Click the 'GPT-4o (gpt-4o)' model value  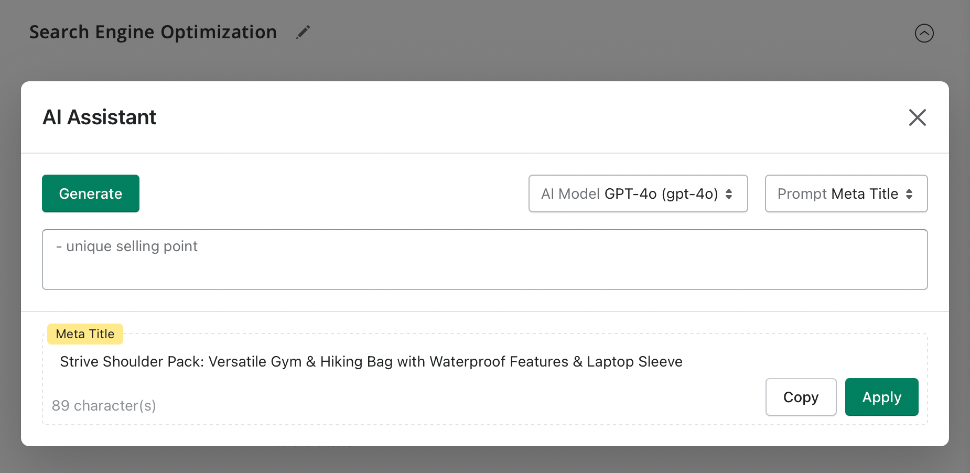click(x=661, y=194)
